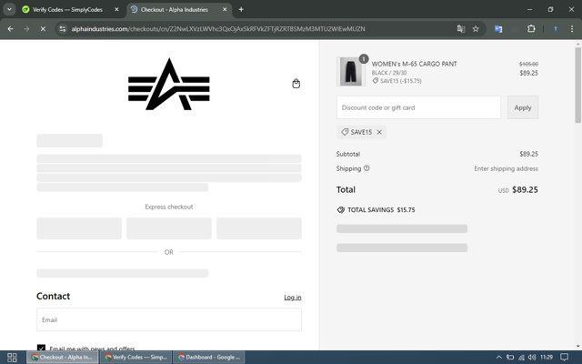
Task: Click the TOTAL SAVINGS $15.75 text
Action: pyautogui.click(x=381, y=210)
